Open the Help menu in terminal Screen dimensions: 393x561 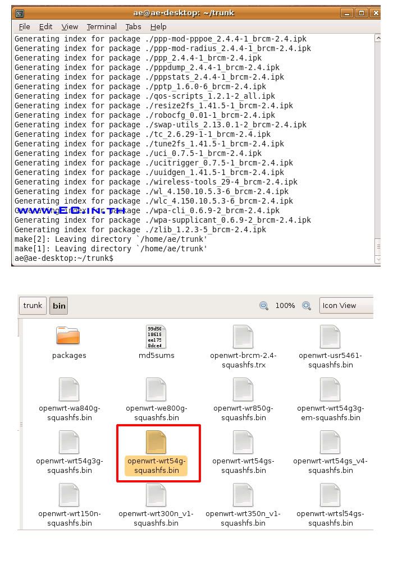coord(158,27)
